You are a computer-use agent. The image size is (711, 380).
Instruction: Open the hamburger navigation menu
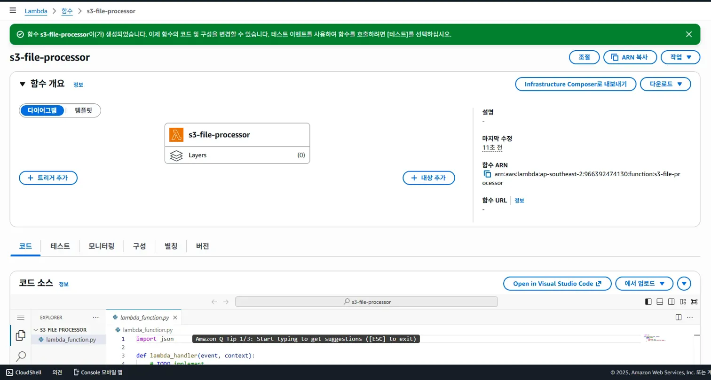[13, 10]
